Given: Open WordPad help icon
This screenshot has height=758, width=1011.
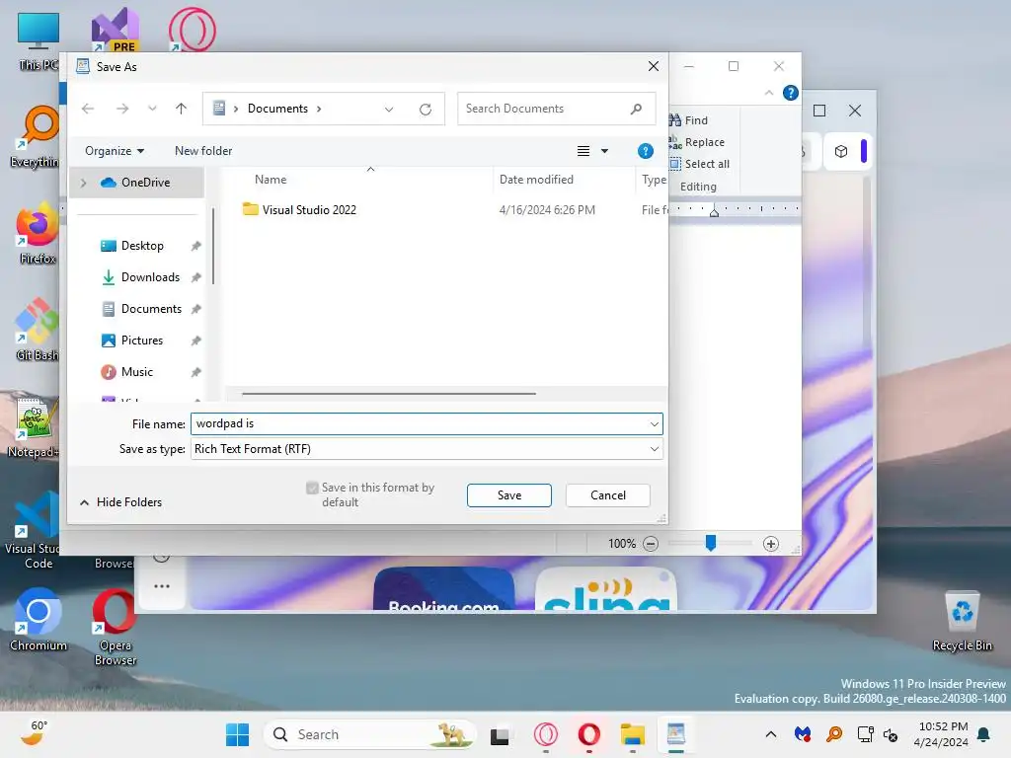Looking at the screenshot, I should click(791, 93).
